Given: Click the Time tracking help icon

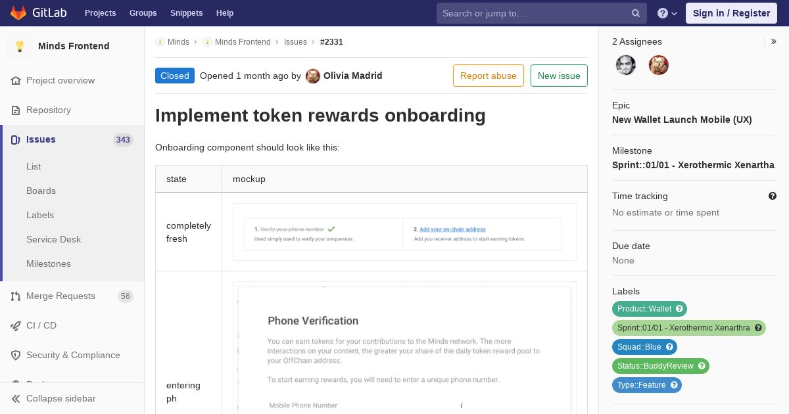Looking at the screenshot, I should pyautogui.click(x=773, y=196).
